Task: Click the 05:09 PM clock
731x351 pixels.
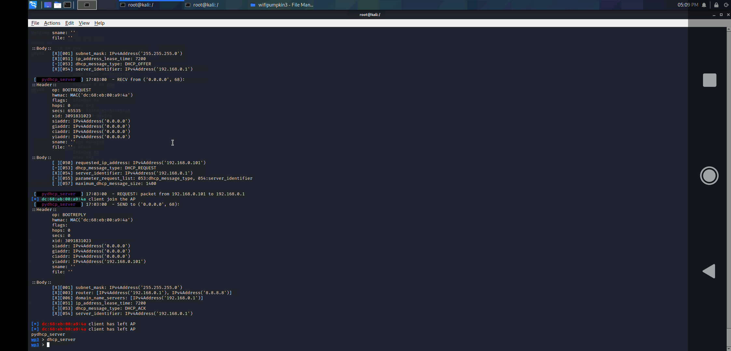Action: tap(688, 5)
